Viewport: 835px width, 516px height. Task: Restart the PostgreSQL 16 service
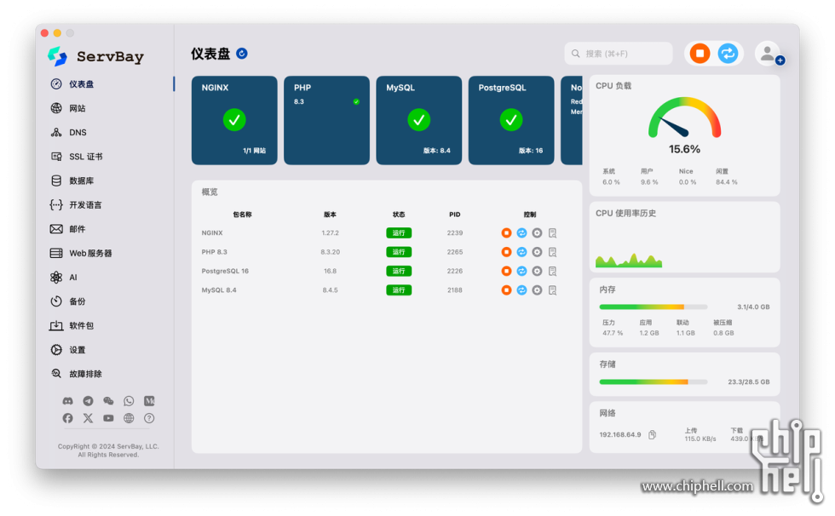pyautogui.click(x=521, y=272)
